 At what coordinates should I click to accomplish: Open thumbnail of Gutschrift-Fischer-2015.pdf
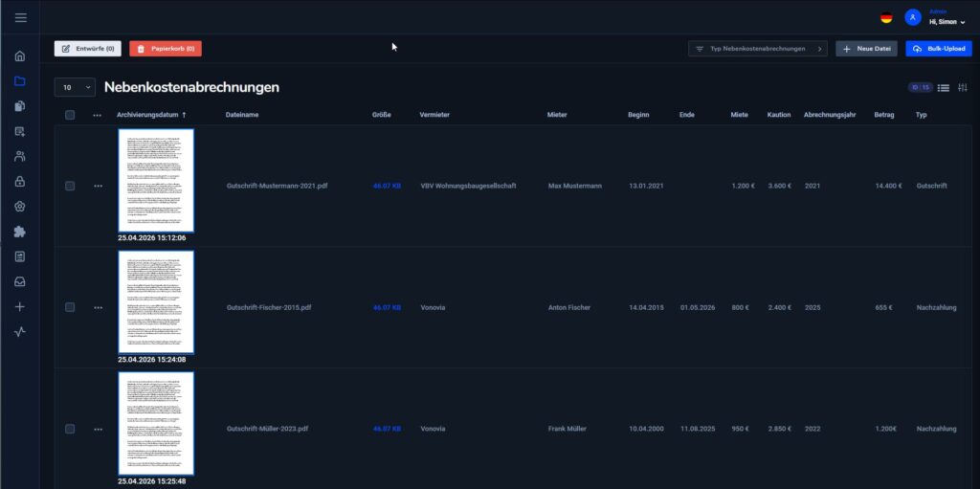pos(156,302)
